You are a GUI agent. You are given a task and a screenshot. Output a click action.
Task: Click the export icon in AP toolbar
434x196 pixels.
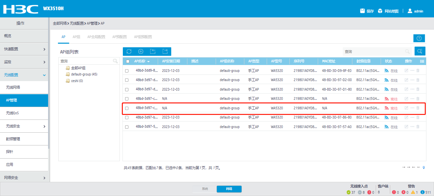pyautogui.click(x=165, y=52)
